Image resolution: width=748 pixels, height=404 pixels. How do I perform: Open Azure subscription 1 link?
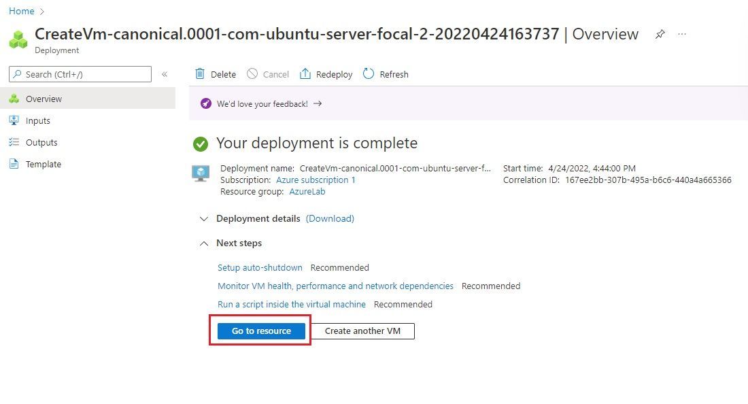click(x=316, y=180)
